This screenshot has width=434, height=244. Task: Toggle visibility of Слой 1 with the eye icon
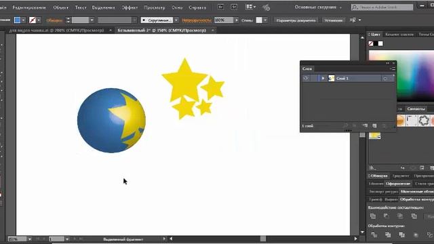coord(306,79)
